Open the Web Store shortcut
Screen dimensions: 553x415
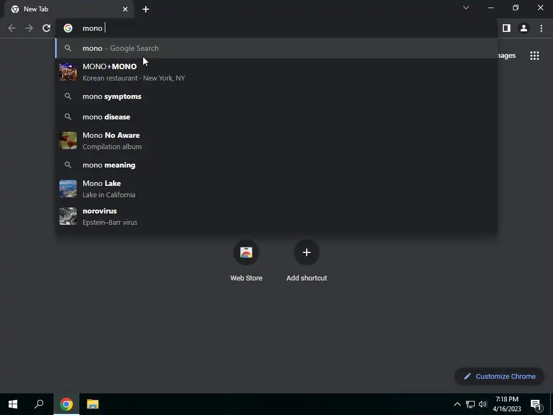[x=246, y=260]
